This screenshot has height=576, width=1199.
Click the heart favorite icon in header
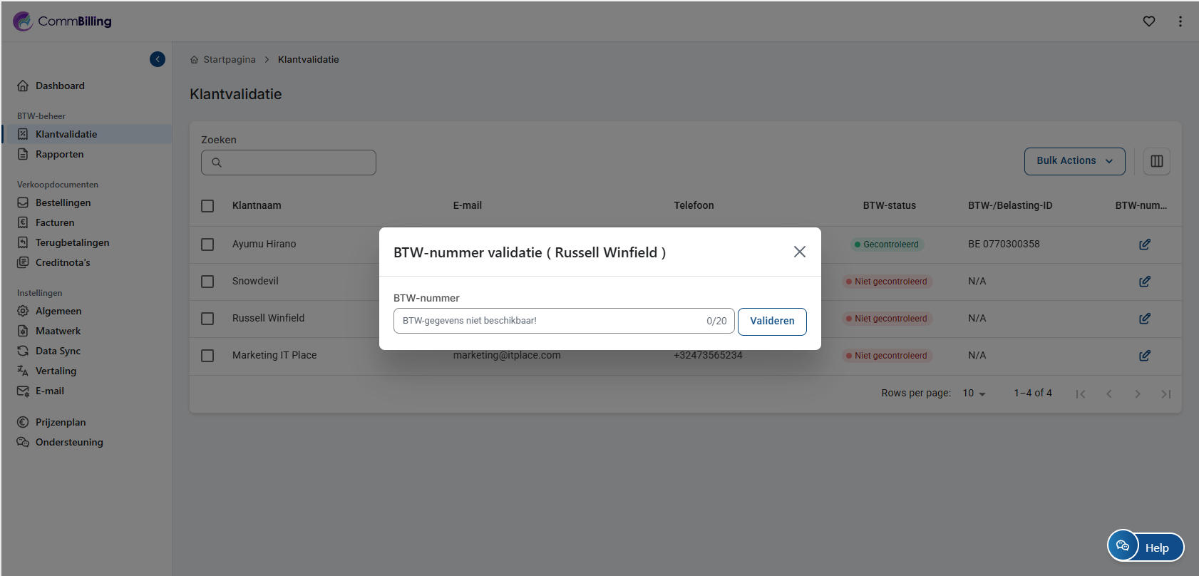click(x=1148, y=21)
